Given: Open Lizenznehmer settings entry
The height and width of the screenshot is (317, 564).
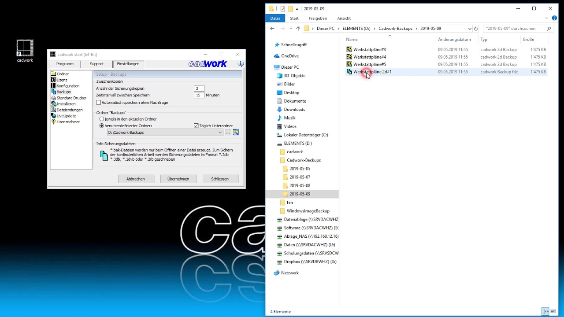Looking at the screenshot, I should (65, 122).
